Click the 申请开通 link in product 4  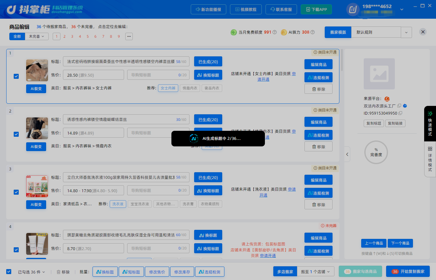click(268, 256)
